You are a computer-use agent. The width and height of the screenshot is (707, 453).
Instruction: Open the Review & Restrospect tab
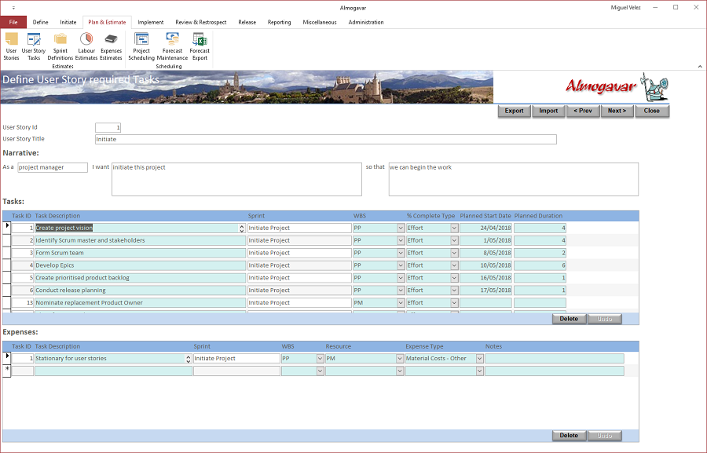coord(200,22)
